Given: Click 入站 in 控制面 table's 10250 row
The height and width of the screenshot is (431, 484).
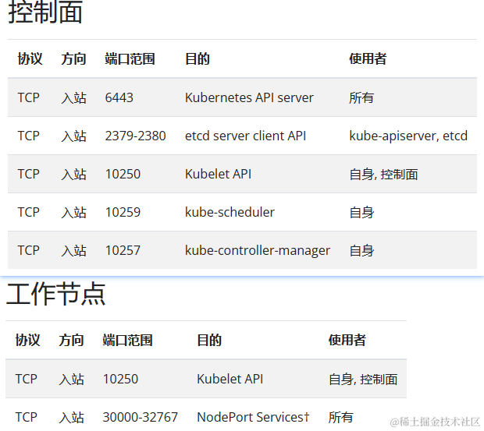Looking at the screenshot, I should 73,174.
